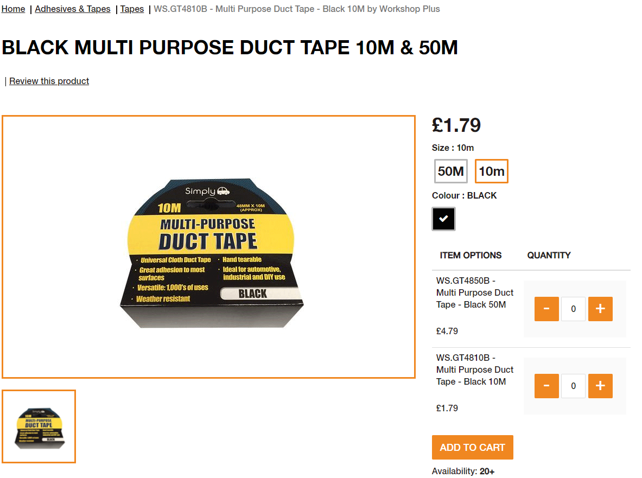This screenshot has width=642, height=478.
Task: Click the ADD TO CART button
Action: (473, 447)
